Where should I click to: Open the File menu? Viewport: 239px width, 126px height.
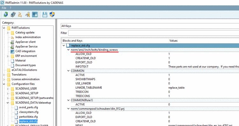pos(4,8)
